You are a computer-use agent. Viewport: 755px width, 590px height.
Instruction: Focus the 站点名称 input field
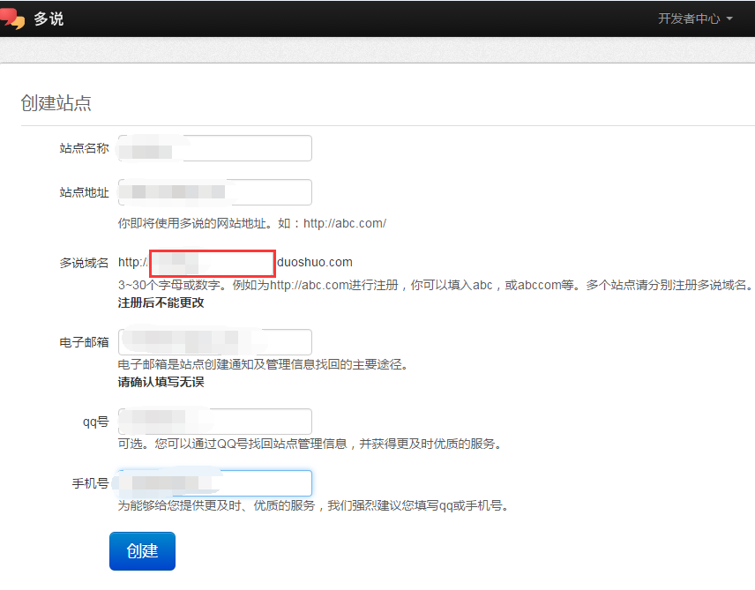(x=214, y=148)
